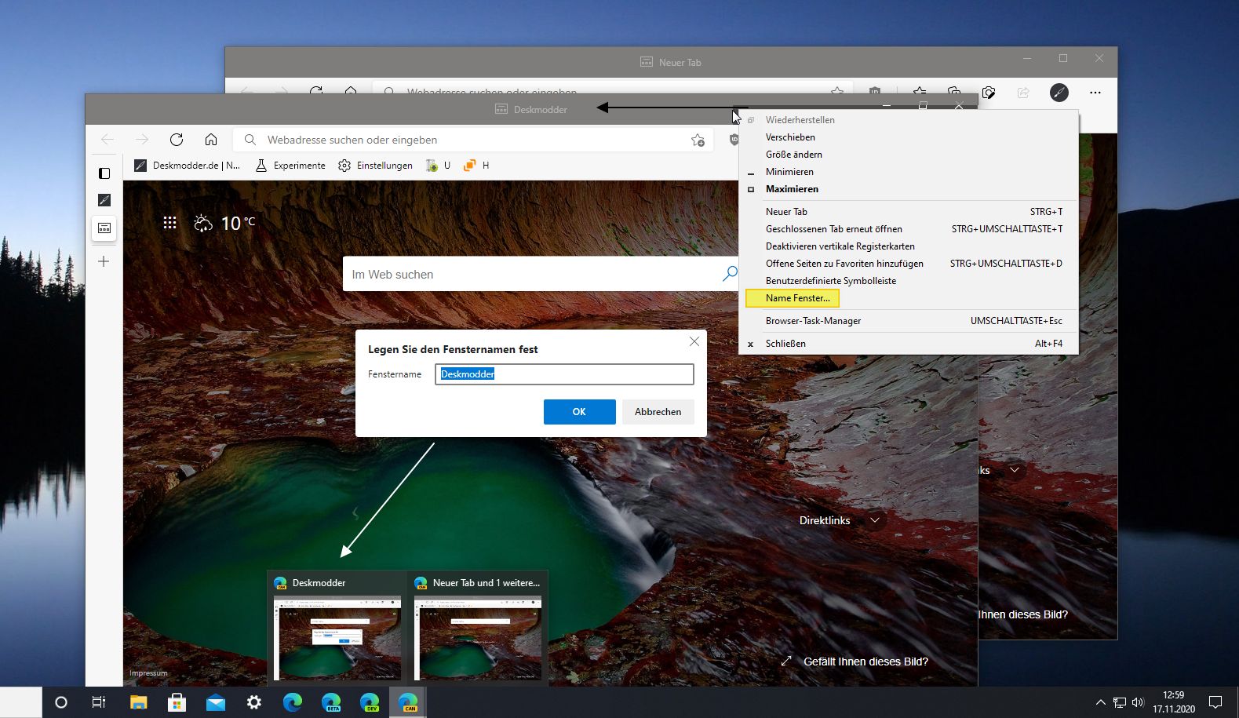Choose Wiederherstellen from the context menu

tap(909, 120)
